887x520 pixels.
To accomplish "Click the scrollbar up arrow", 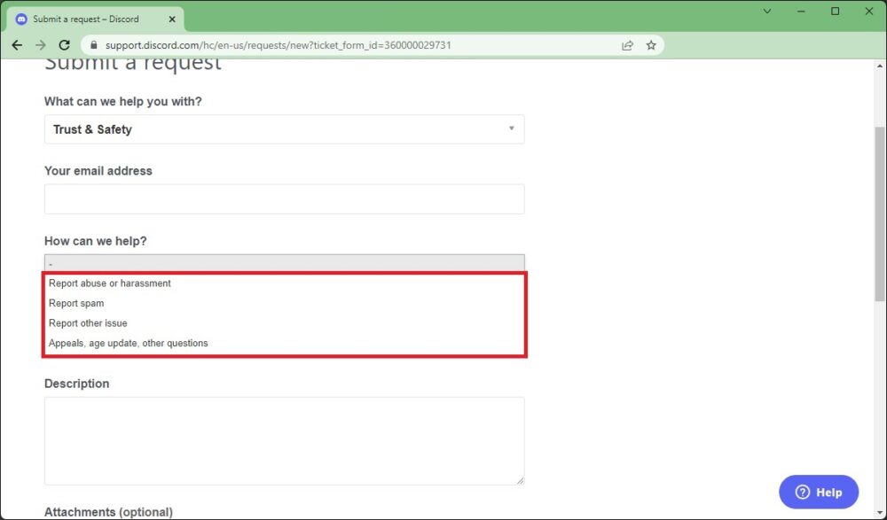I will (x=880, y=66).
